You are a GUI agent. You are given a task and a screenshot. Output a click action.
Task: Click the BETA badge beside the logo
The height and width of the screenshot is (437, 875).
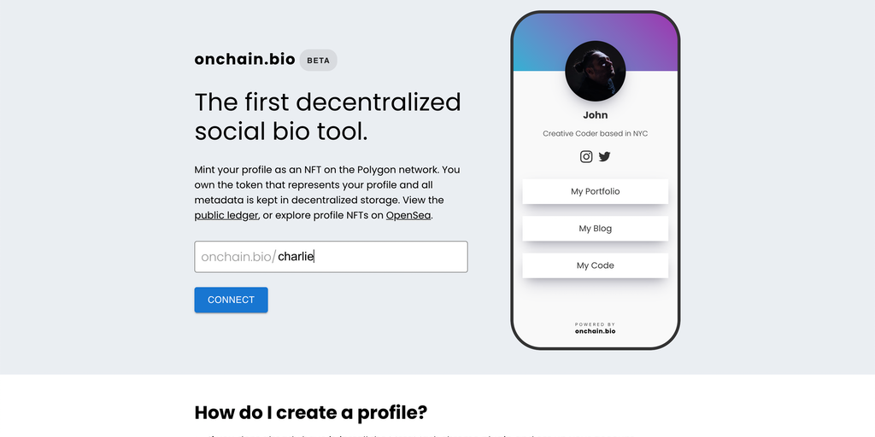(318, 60)
